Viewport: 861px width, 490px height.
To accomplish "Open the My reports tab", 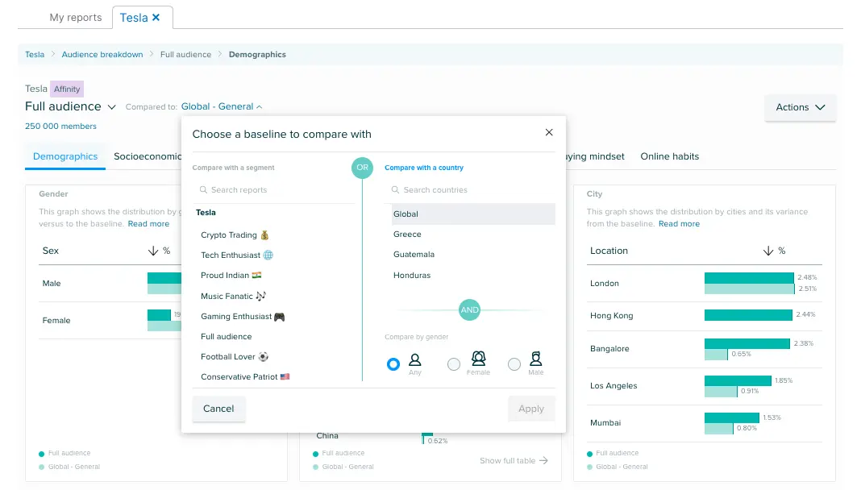I will click(x=76, y=17).
